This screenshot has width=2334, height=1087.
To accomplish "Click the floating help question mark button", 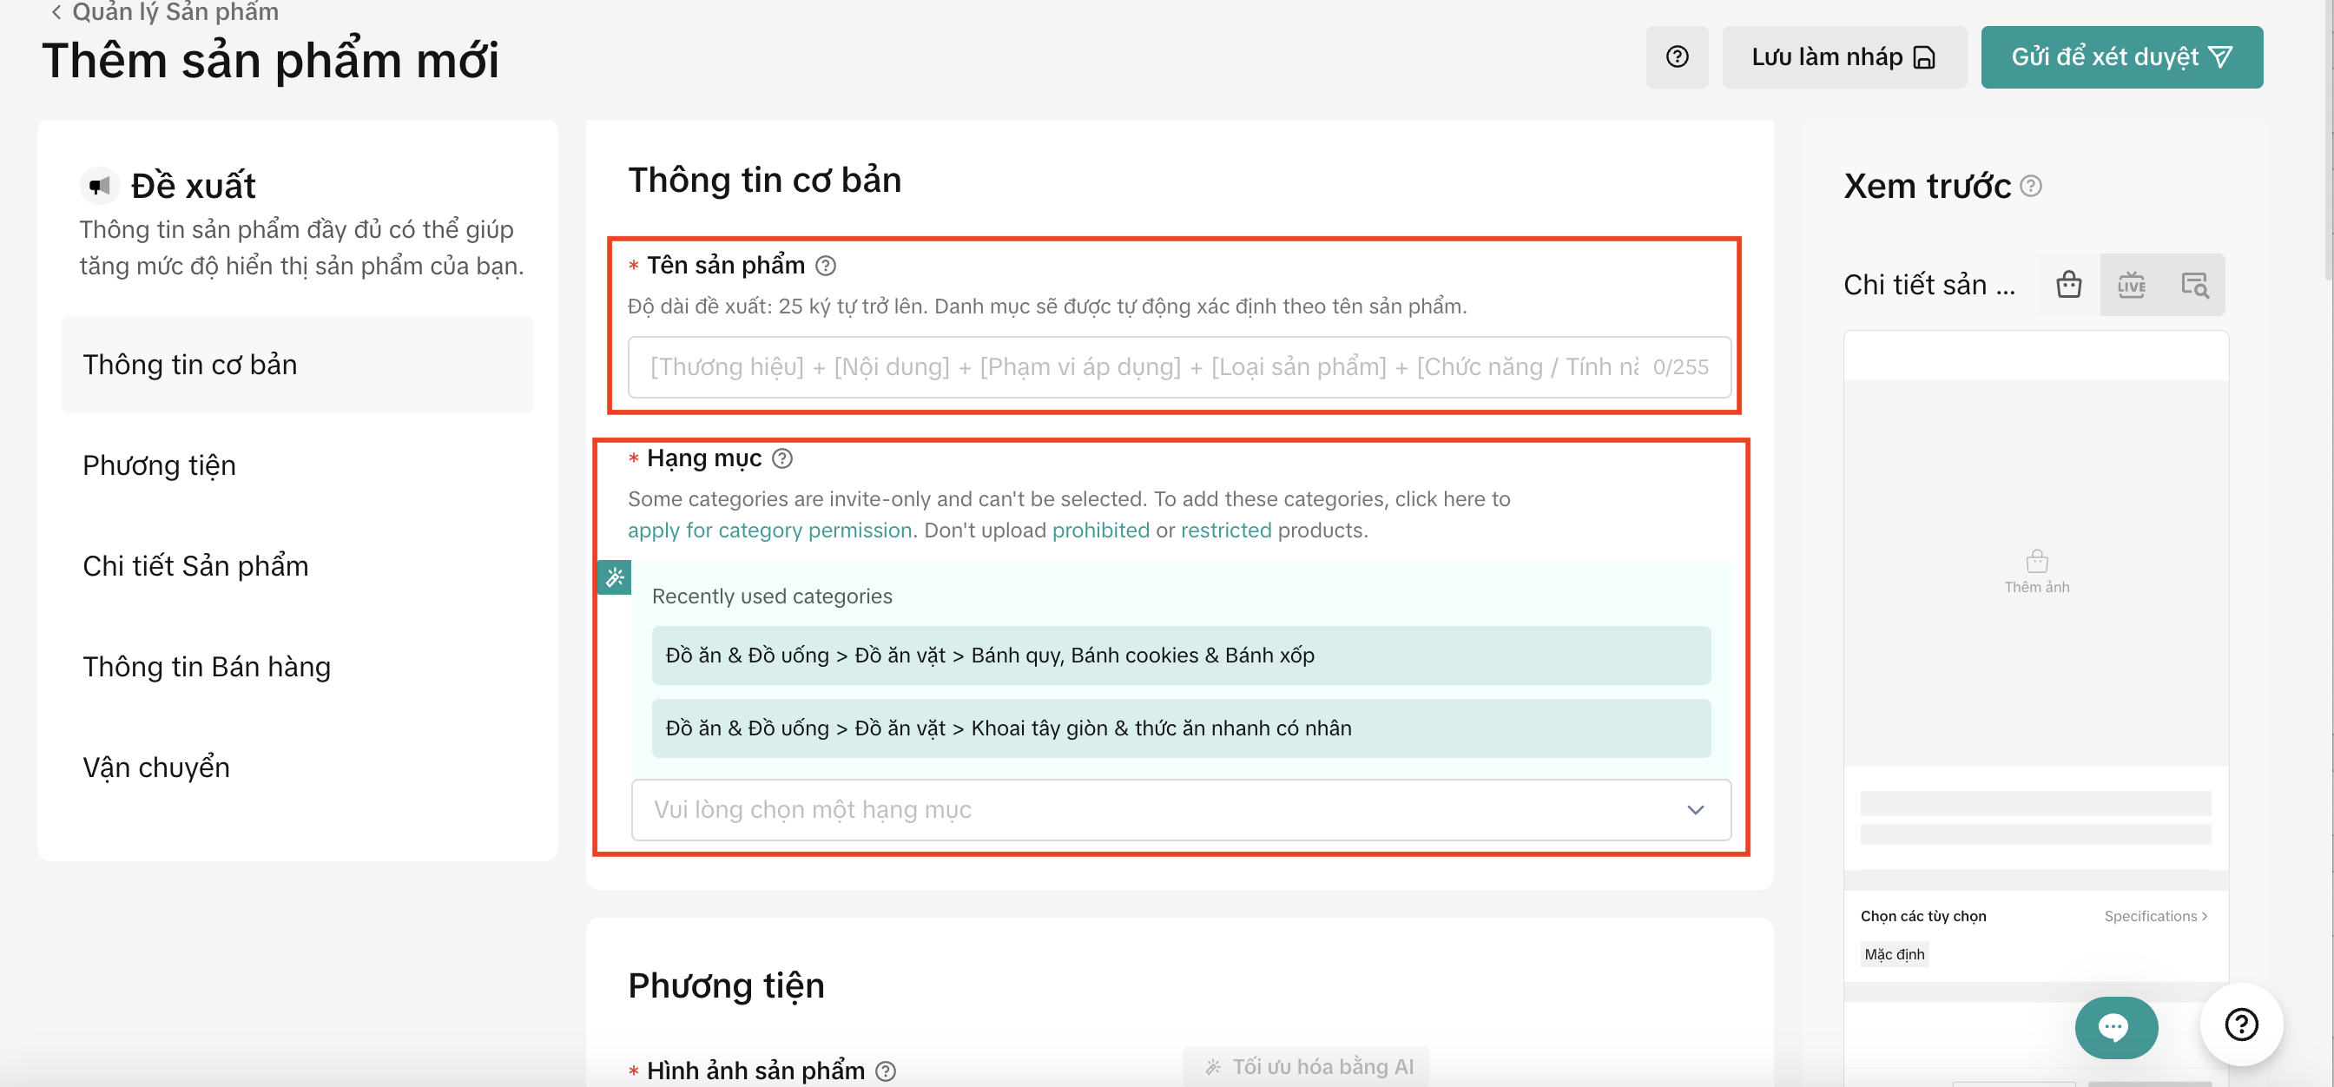I will click(2241, 1024).
